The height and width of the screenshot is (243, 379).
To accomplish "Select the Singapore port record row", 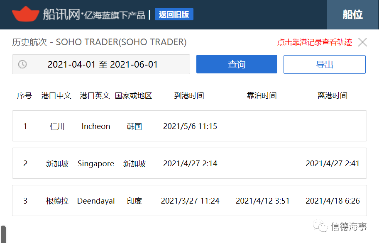I will [189, 163].
